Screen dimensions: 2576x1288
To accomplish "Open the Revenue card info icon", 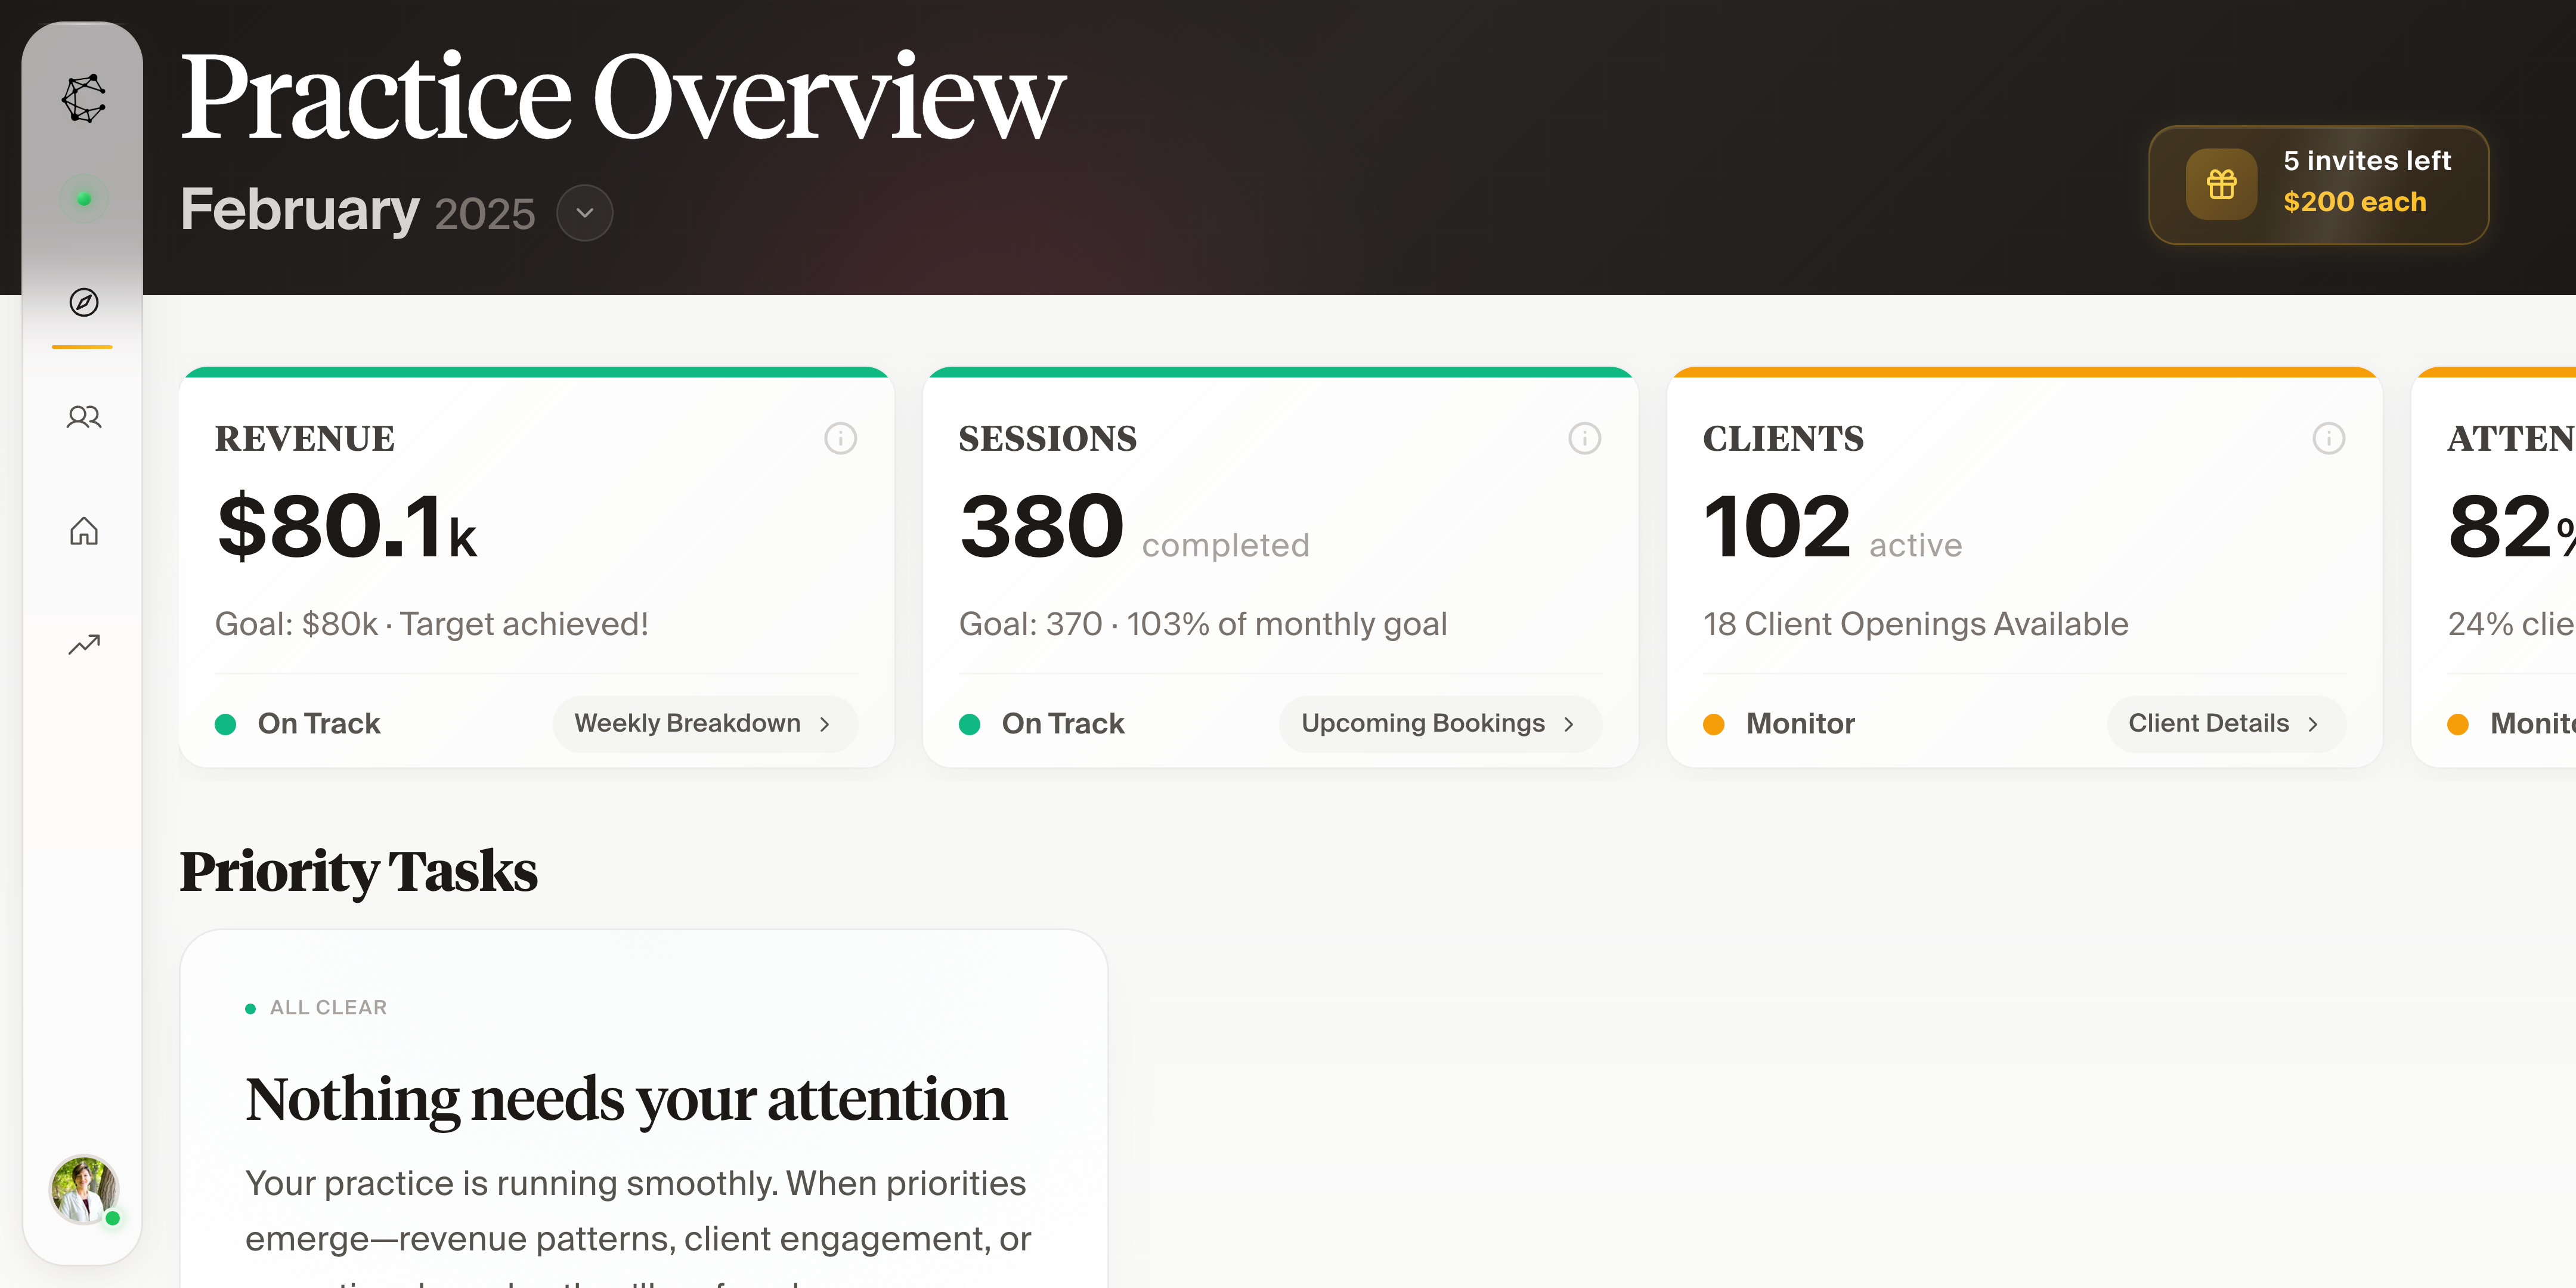I will tap(840, 438).
